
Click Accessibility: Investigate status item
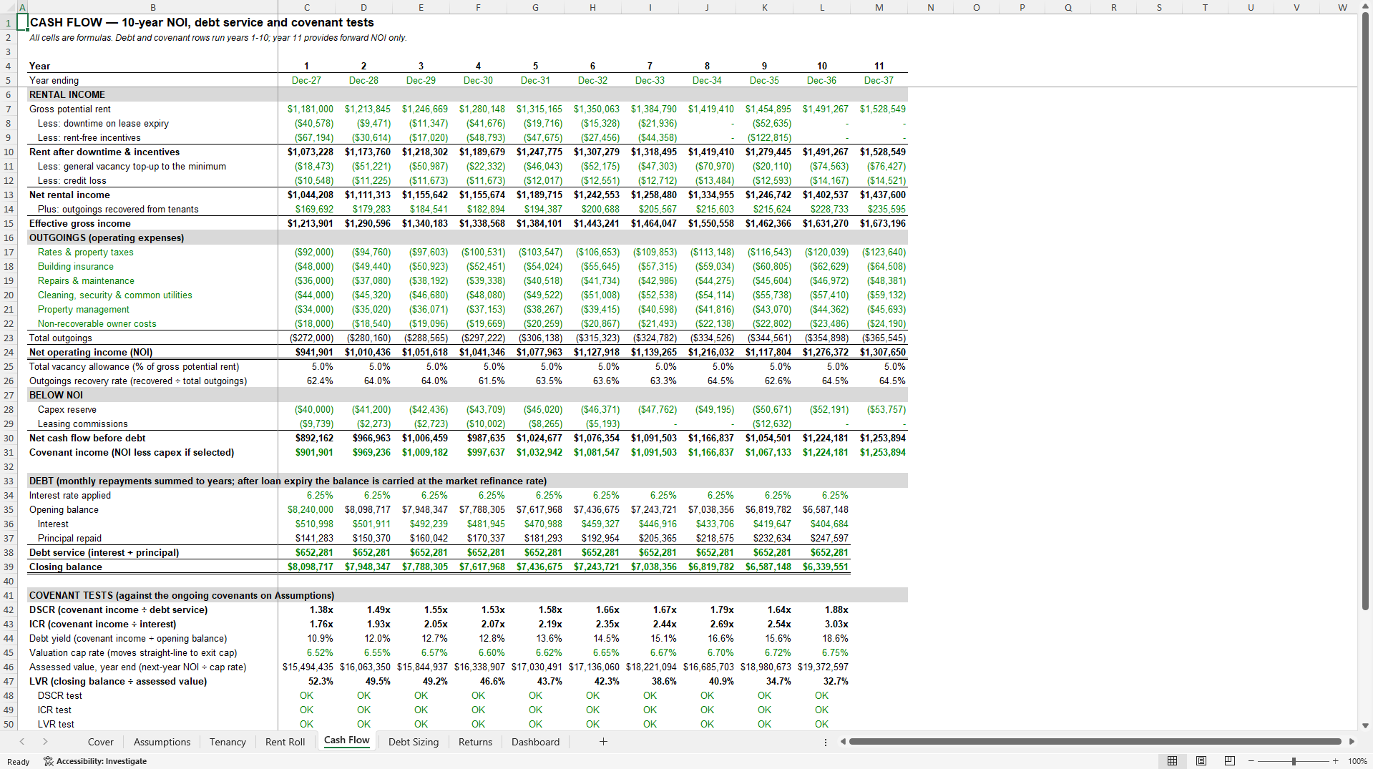point(95,761)
